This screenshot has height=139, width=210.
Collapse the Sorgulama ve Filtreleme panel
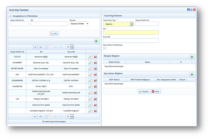pos(11,16)
